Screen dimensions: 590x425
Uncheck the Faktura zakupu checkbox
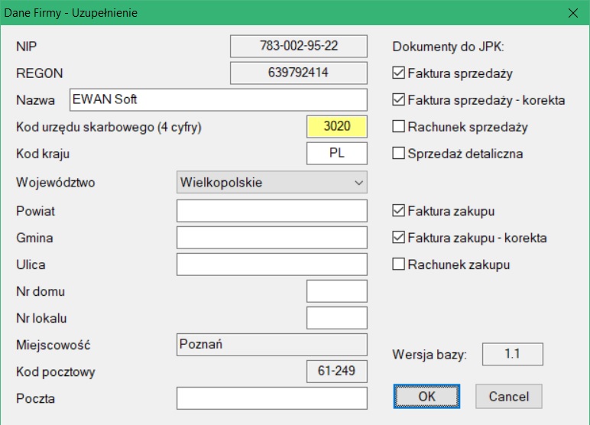click(x=398, y=211)
